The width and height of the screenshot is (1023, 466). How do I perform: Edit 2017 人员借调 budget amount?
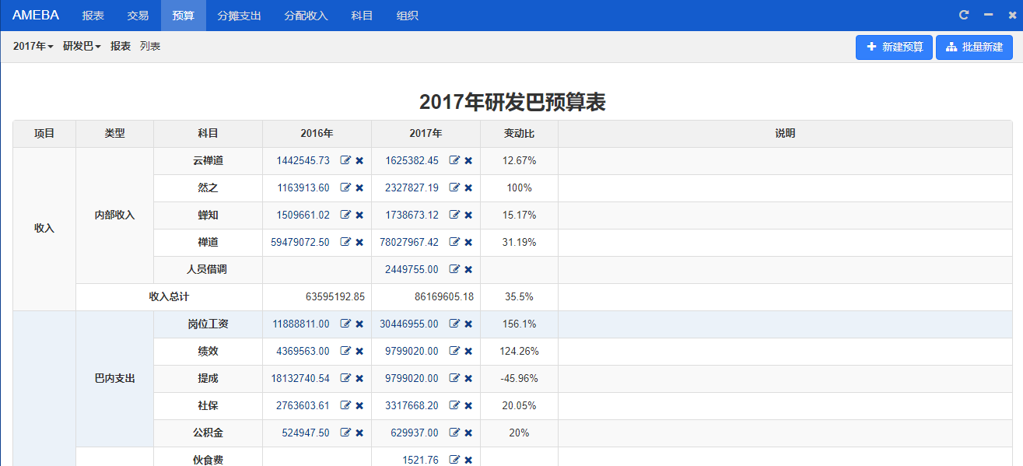(x=454, y=270)
